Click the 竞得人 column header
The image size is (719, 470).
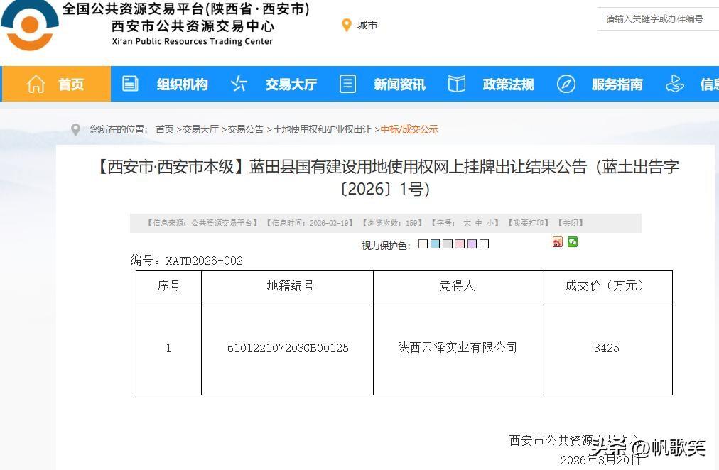[x=457, y=286]
